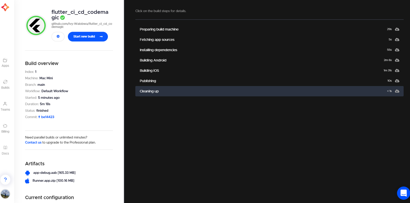Expand the Installing dependencies step

pyautogui.click(x=158, y=50)
